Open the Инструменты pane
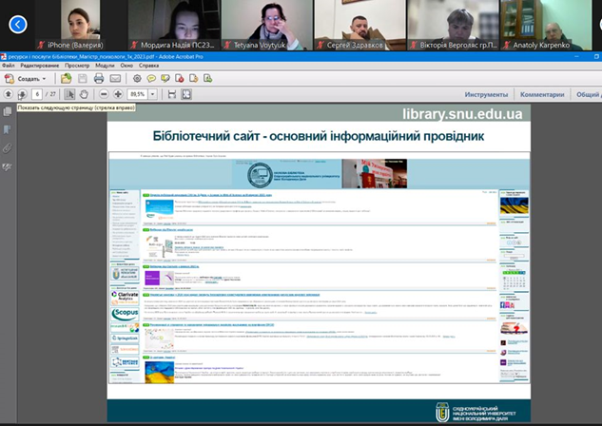602x426 pixels. click(x=486, y=94)
